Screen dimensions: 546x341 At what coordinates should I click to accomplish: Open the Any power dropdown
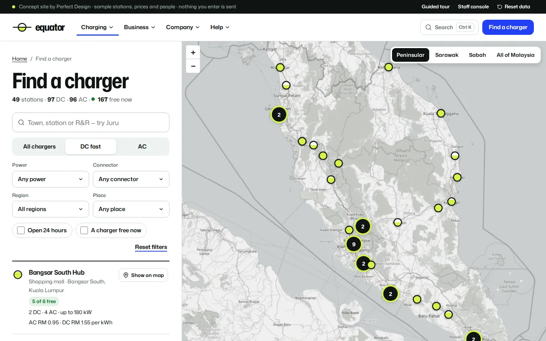tap(50, 179)
